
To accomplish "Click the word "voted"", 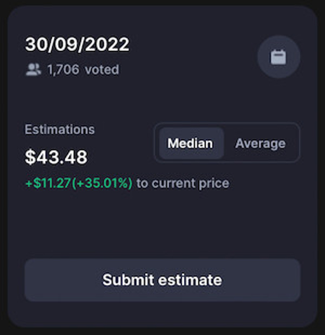I will pyautogui.click(x=102, y=69).
